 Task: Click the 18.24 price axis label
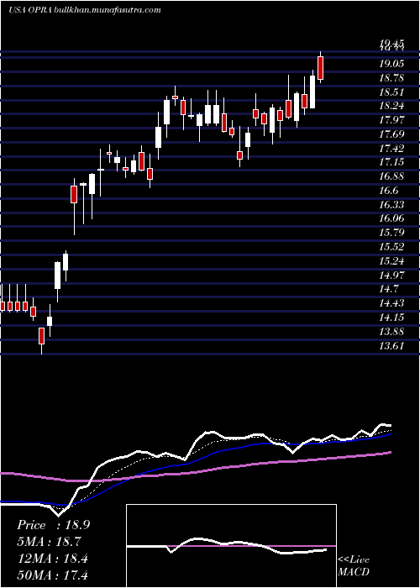pos(391,106)
